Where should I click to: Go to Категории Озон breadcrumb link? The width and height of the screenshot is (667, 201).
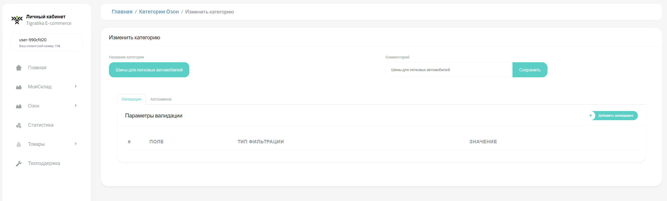click(x=159, y=12)
